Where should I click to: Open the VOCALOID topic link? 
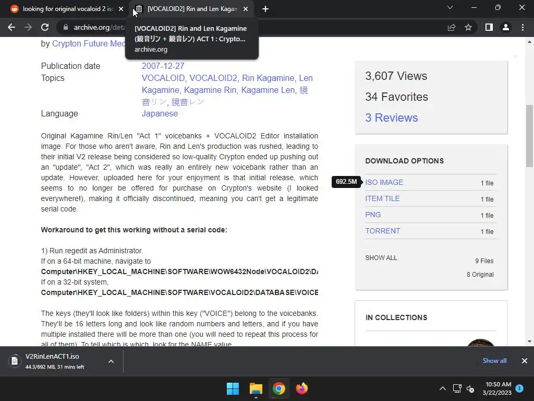point(163,78)
